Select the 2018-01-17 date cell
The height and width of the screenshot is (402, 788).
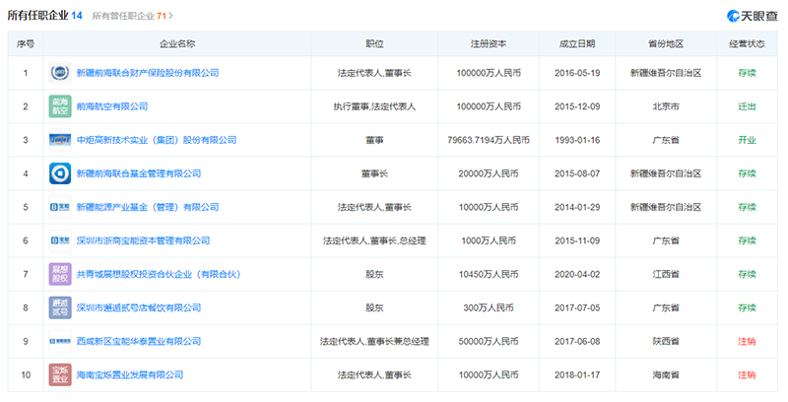click(577, 374)
